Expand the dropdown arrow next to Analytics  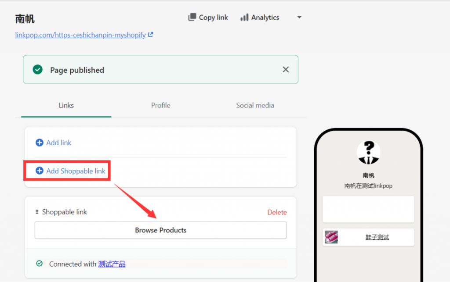click(x=299, y=17)
